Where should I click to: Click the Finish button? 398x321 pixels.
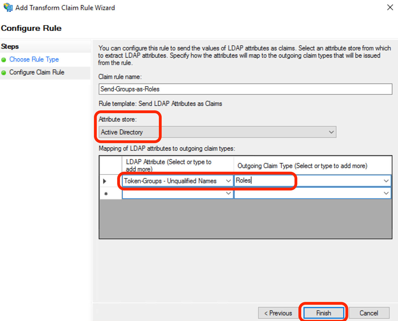pyautogui.click(x=323, y=313)
